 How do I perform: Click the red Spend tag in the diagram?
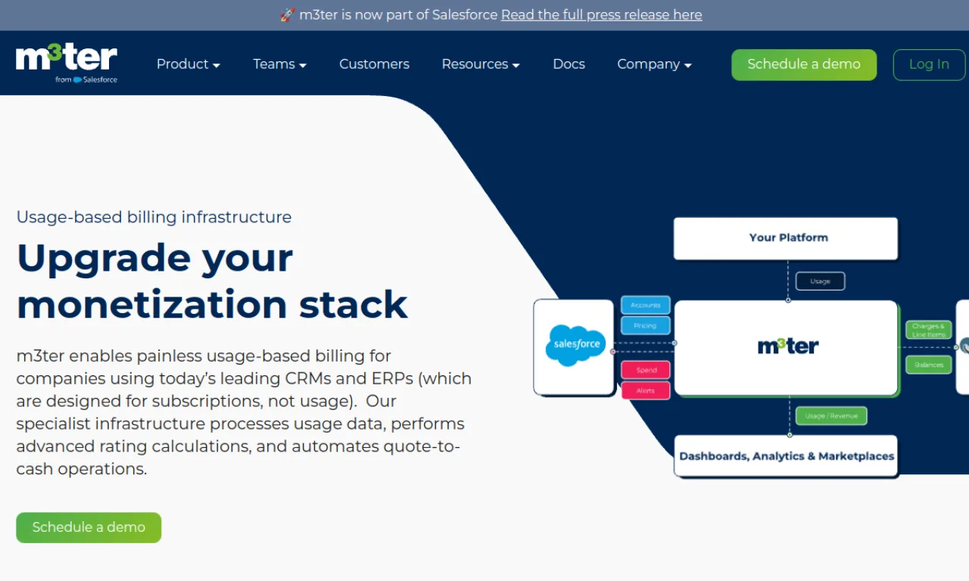[x=646, y=370]
